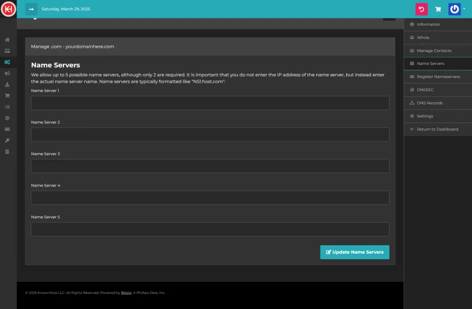Click the globe icon in left sidebar

tap(7, 118)
